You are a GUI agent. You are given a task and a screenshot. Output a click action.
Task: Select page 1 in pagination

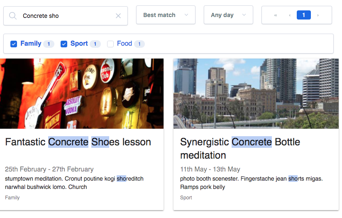coord(304,15)
